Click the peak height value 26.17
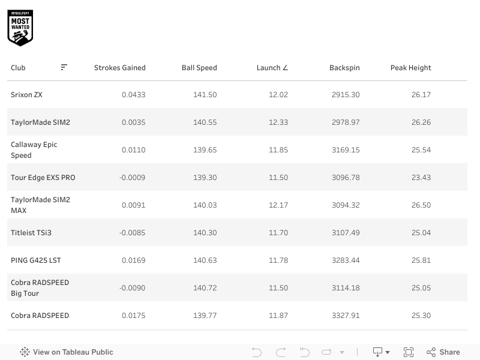This screenshot has height=360, width=480. click(421, 95)
